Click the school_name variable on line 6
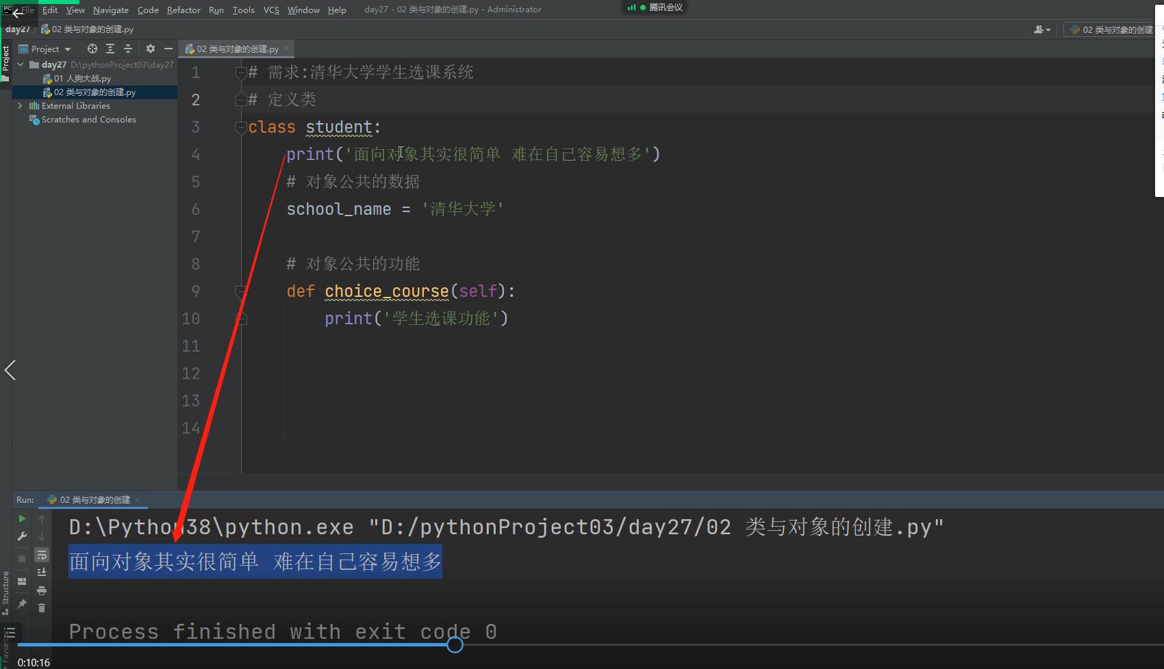The image size is (1164, 669). coord(339,209)
